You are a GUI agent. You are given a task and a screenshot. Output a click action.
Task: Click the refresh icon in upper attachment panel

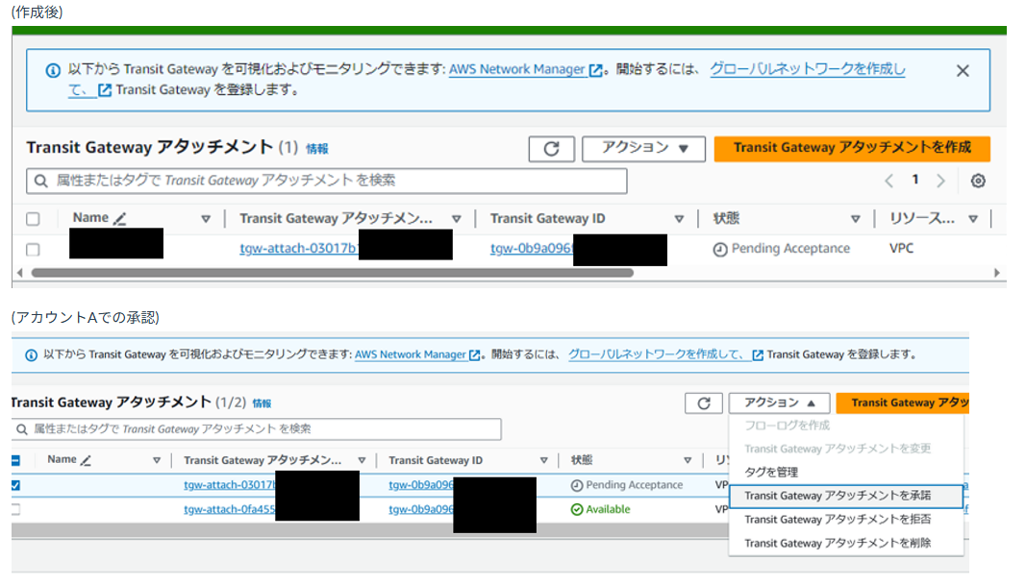(551, 149)
